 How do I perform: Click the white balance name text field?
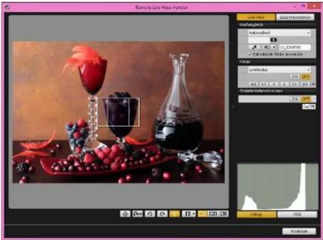tap(295, 47)
